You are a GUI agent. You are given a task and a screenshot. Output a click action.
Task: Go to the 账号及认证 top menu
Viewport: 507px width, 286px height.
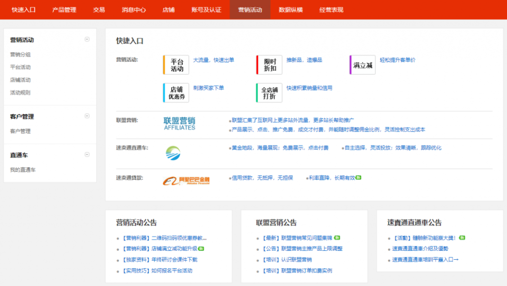206,9
